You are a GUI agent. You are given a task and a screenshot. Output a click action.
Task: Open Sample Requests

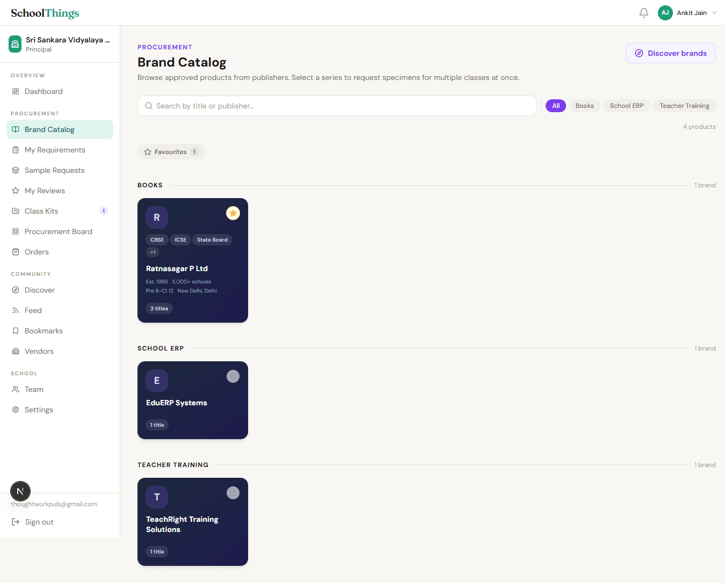pyautogui.click(x=60, y=170)
